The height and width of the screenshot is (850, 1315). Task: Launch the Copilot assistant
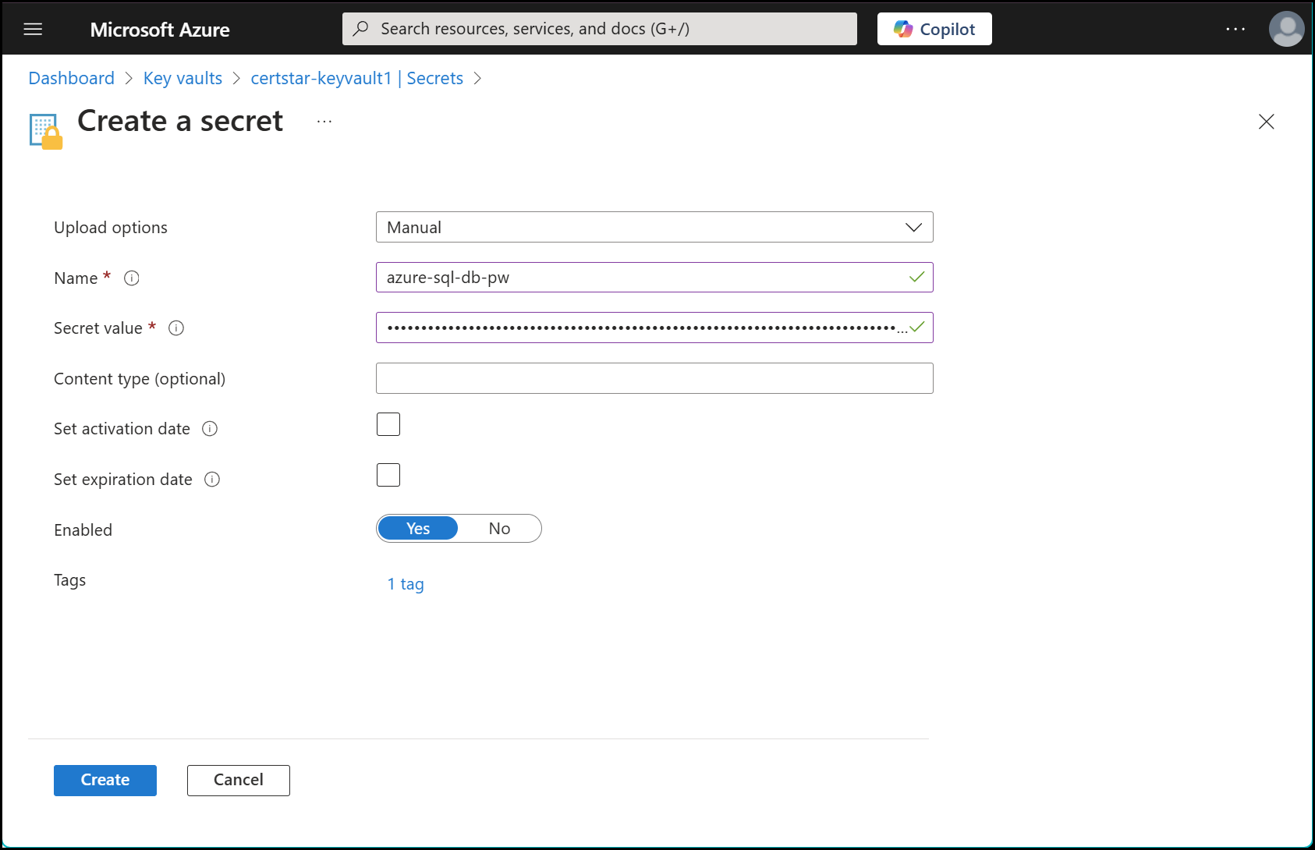(934, 28)
